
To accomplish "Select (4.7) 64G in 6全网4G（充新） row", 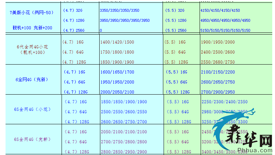I will [x=74, y=82].
